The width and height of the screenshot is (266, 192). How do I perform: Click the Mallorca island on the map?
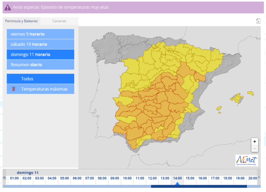237,98
